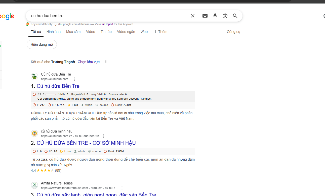Click the 4,4 star rating

tap(42, 170)
